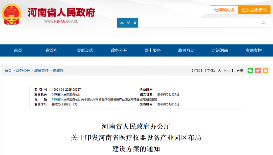Viewport: 273px width, 155px height.
Task: Share the page on the Weibo icon
Action: pyautogui.click(x=258, y=71)
